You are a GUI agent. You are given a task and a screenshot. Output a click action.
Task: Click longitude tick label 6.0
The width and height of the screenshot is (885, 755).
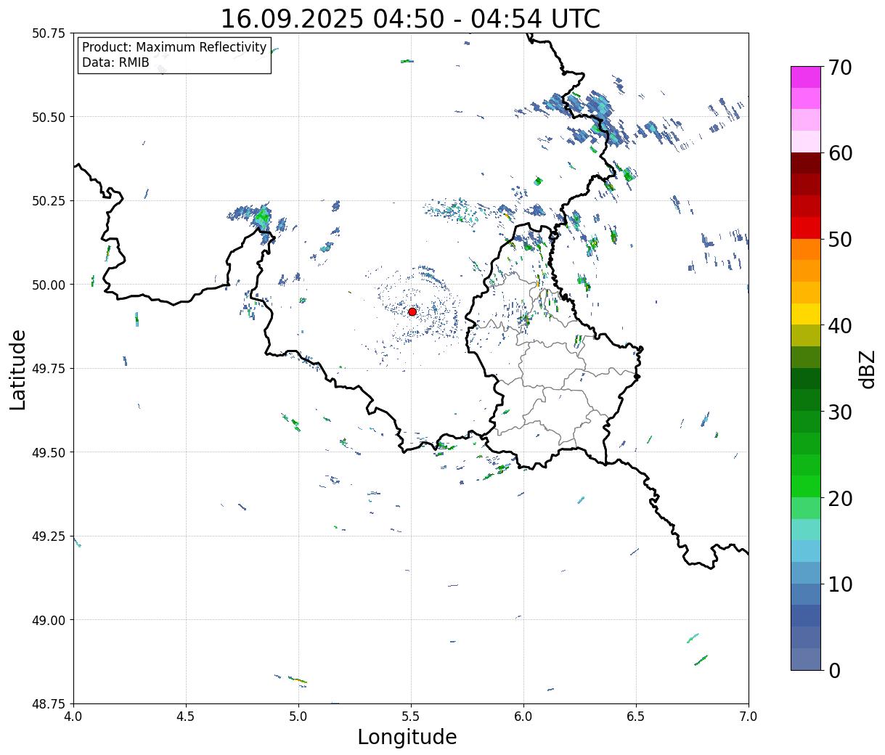tap(523, 717)
